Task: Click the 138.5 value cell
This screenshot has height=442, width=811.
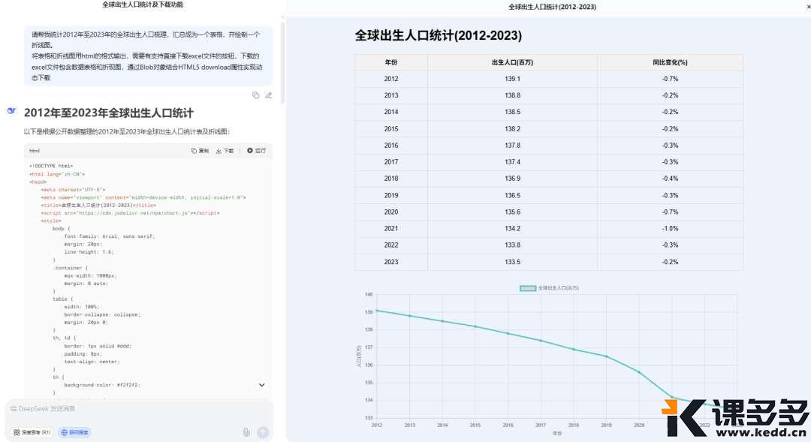Action: (x=512, y=112)
